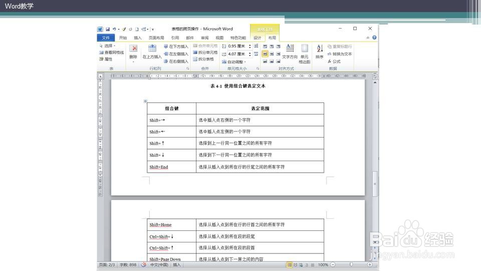Screen dimensions: 481x271
Task: Switch to the Home (开始) tab
Action: (x=123, y=38)
